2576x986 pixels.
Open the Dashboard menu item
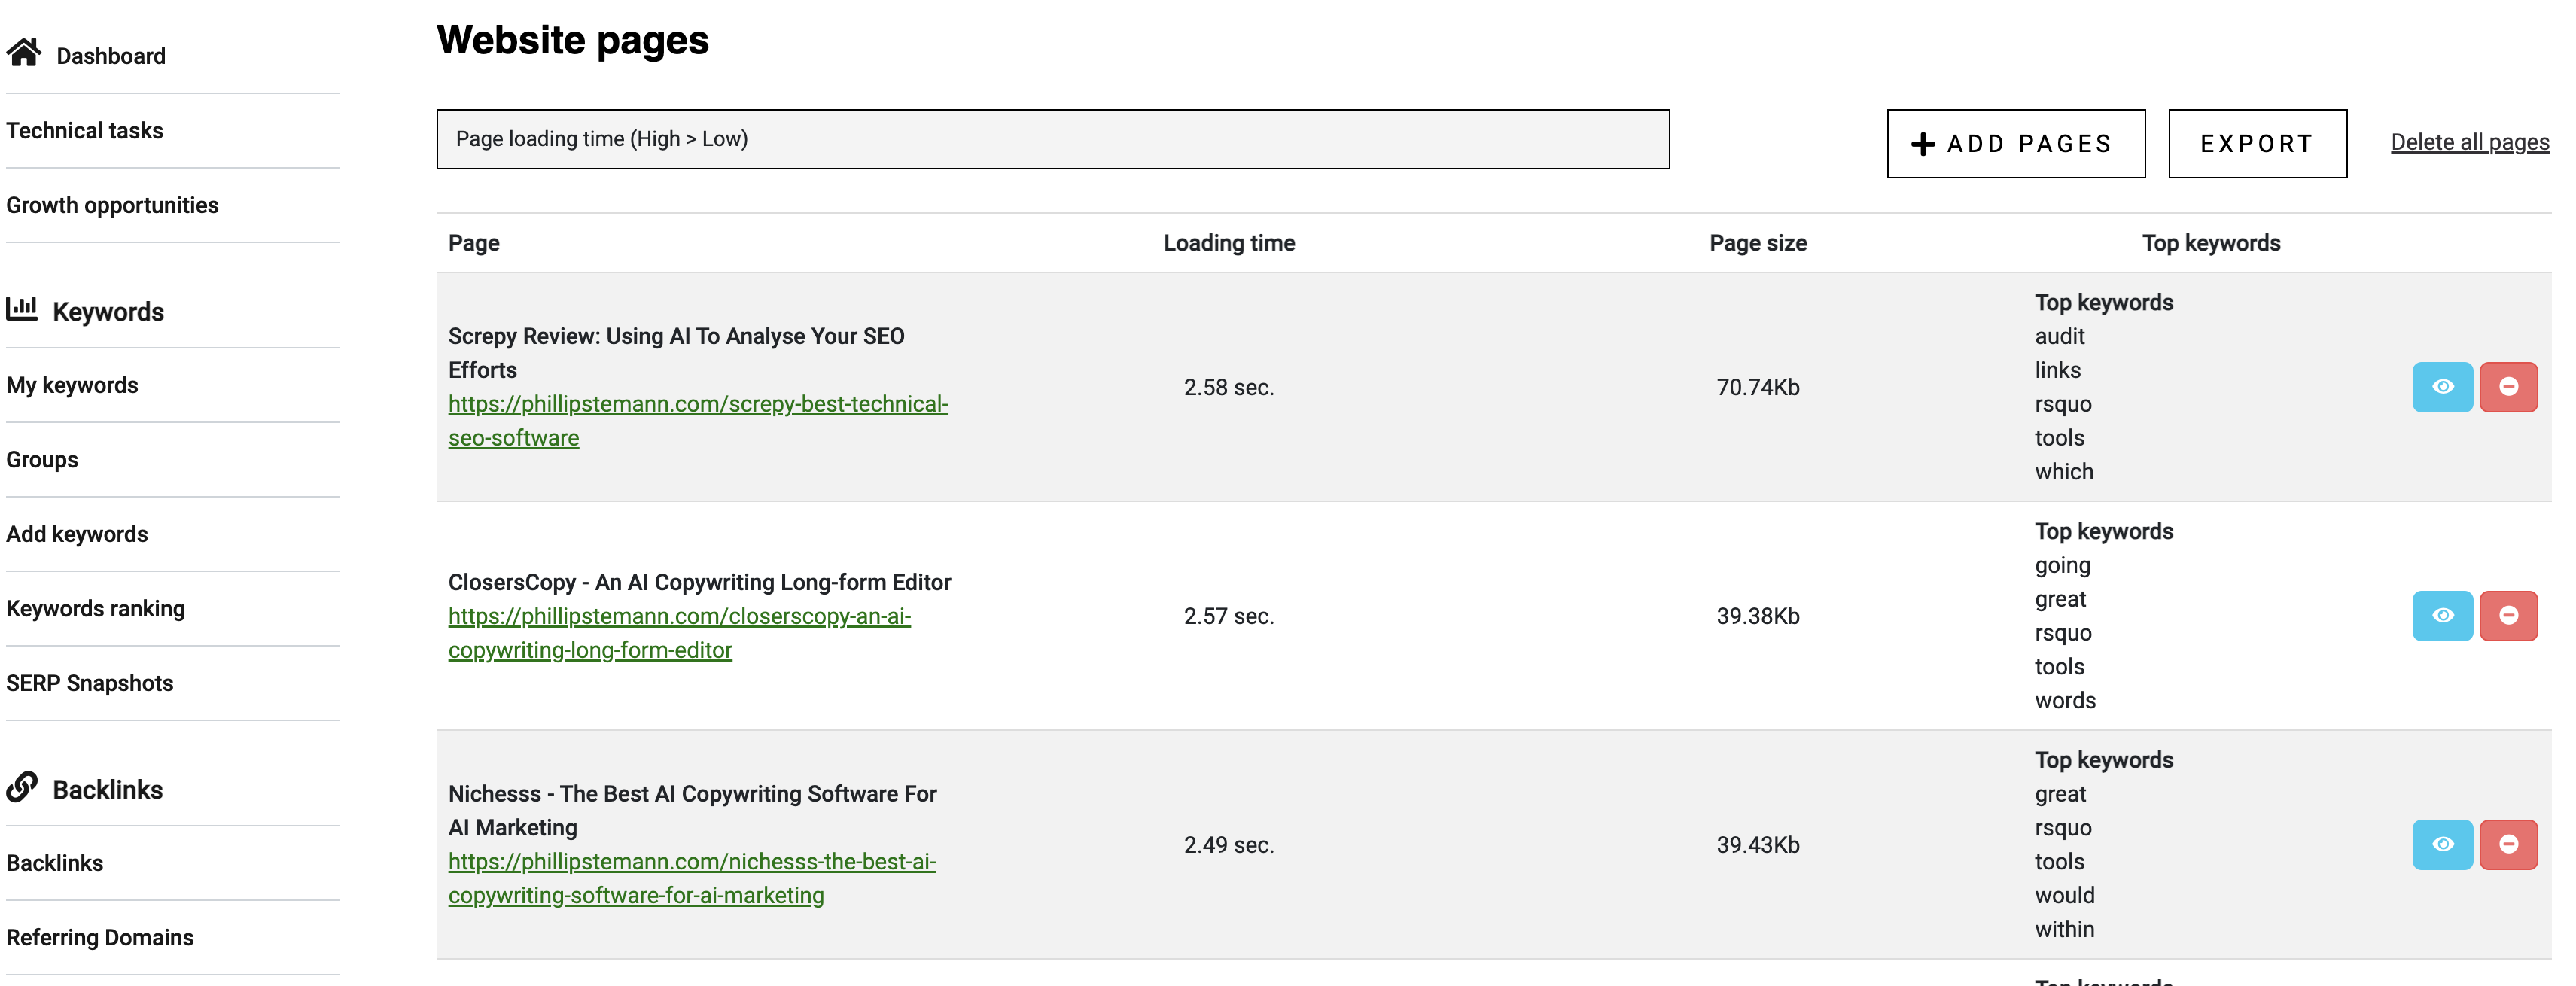click(x=111, y=56)
